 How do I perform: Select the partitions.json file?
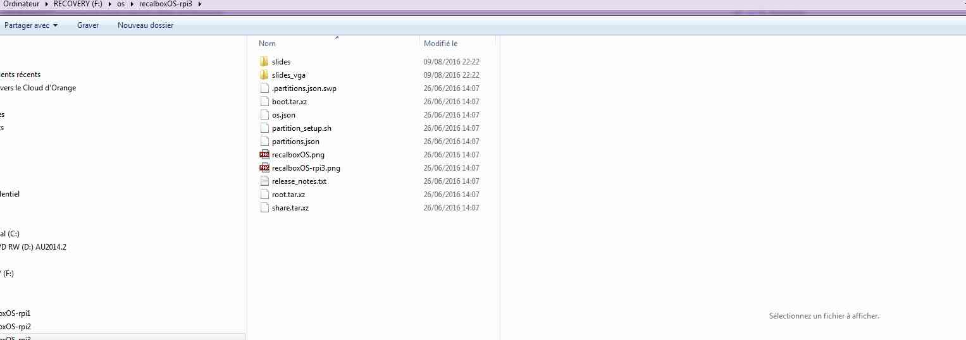[x=295, y=142]
